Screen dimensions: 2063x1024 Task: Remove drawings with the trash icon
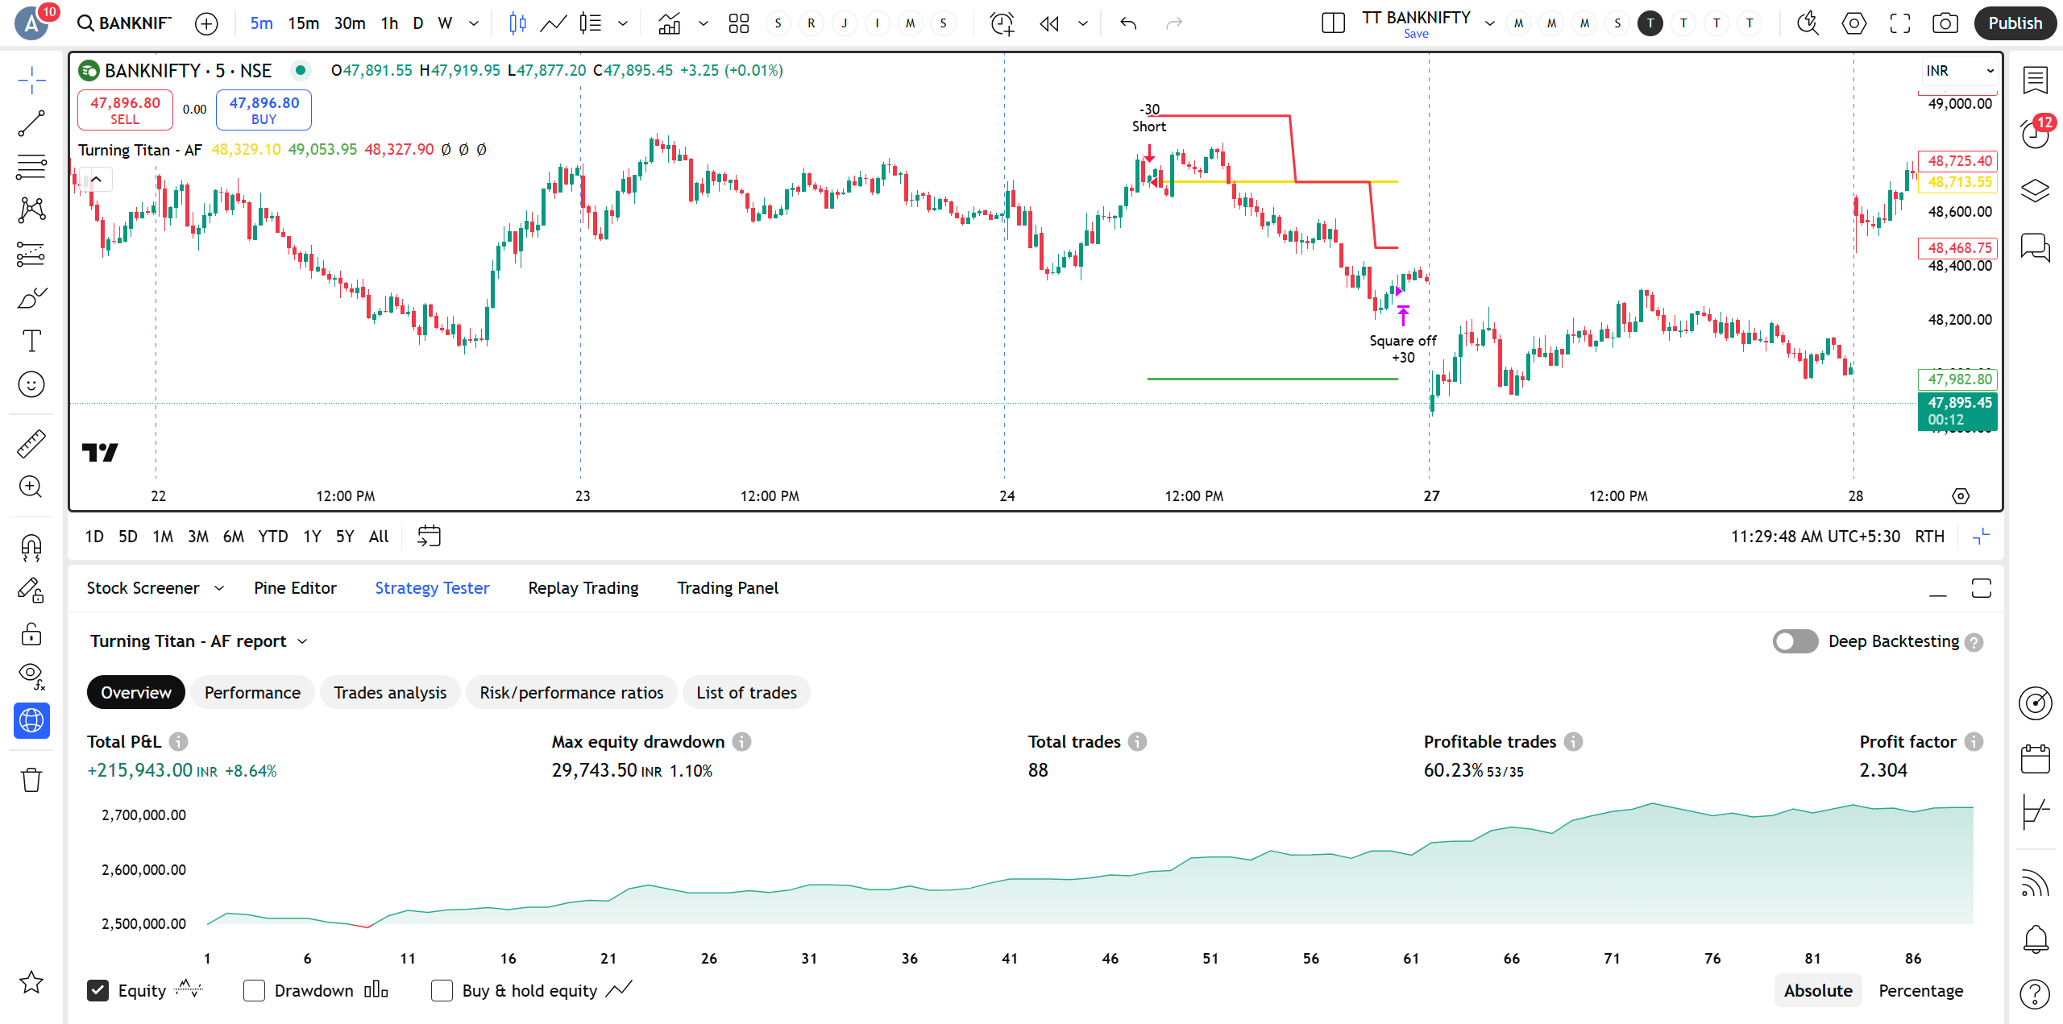pyautogui.click(x=31, y=779)
